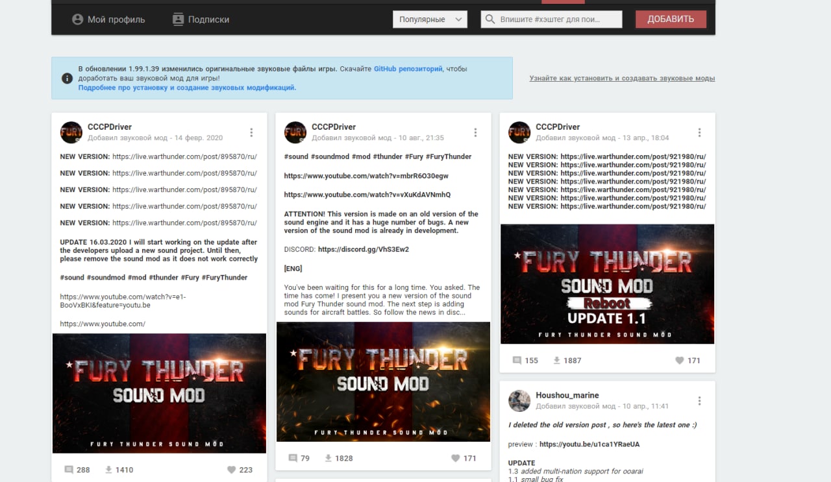The height and width of the screenshot is (482, 831).
Task: Open the Fury Thunder Sound Mod image, 10 авг. post
Action: point(383,381)
